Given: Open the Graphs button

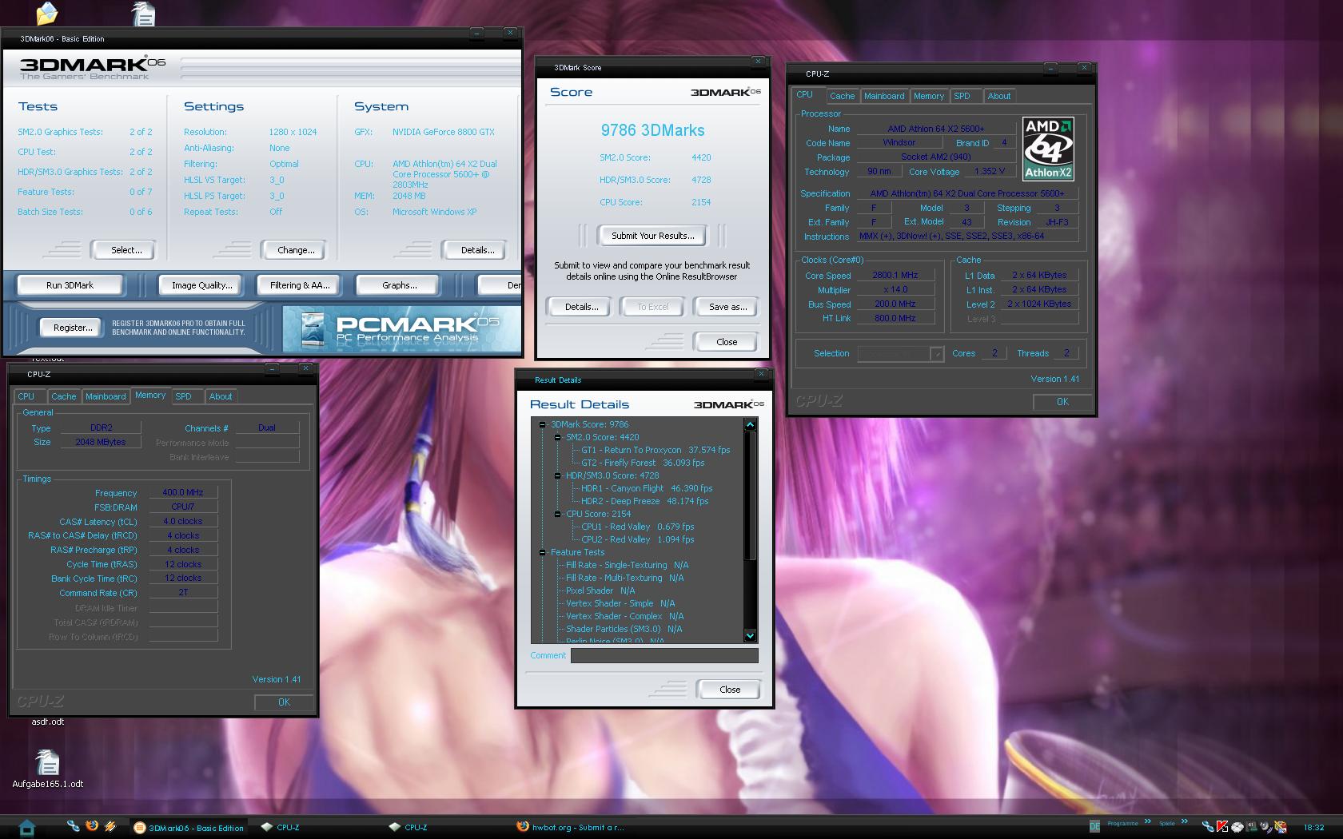Looking at the screenshot, I should (x=399, y=285).
